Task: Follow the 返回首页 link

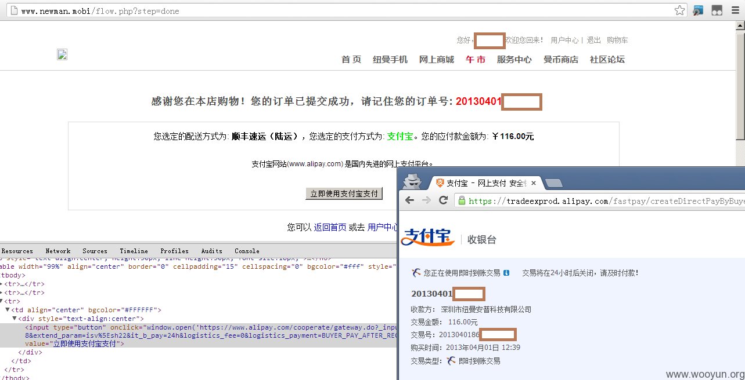Action: [x=330, y=228]
